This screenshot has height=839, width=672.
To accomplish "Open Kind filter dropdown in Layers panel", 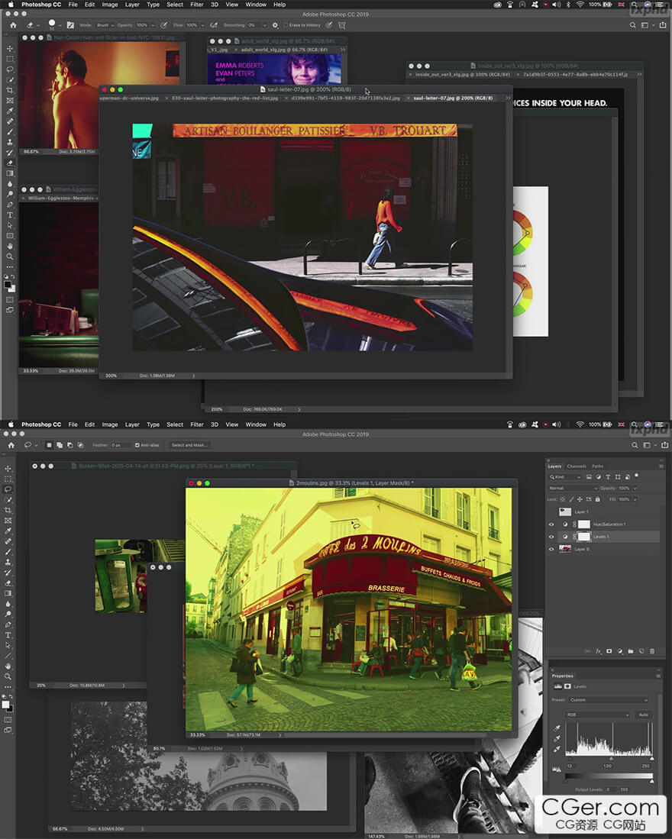I will 565,476.
